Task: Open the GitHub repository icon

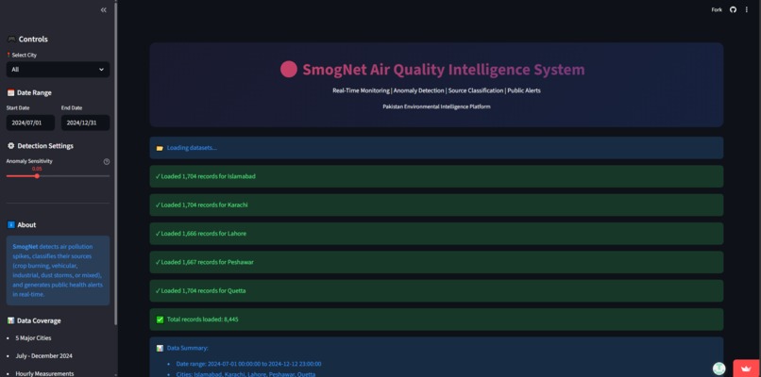Action: tap(733, 9)
